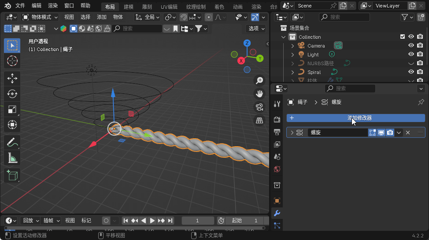
Task: Expand Spiral item in outliner
Action: 292,72
